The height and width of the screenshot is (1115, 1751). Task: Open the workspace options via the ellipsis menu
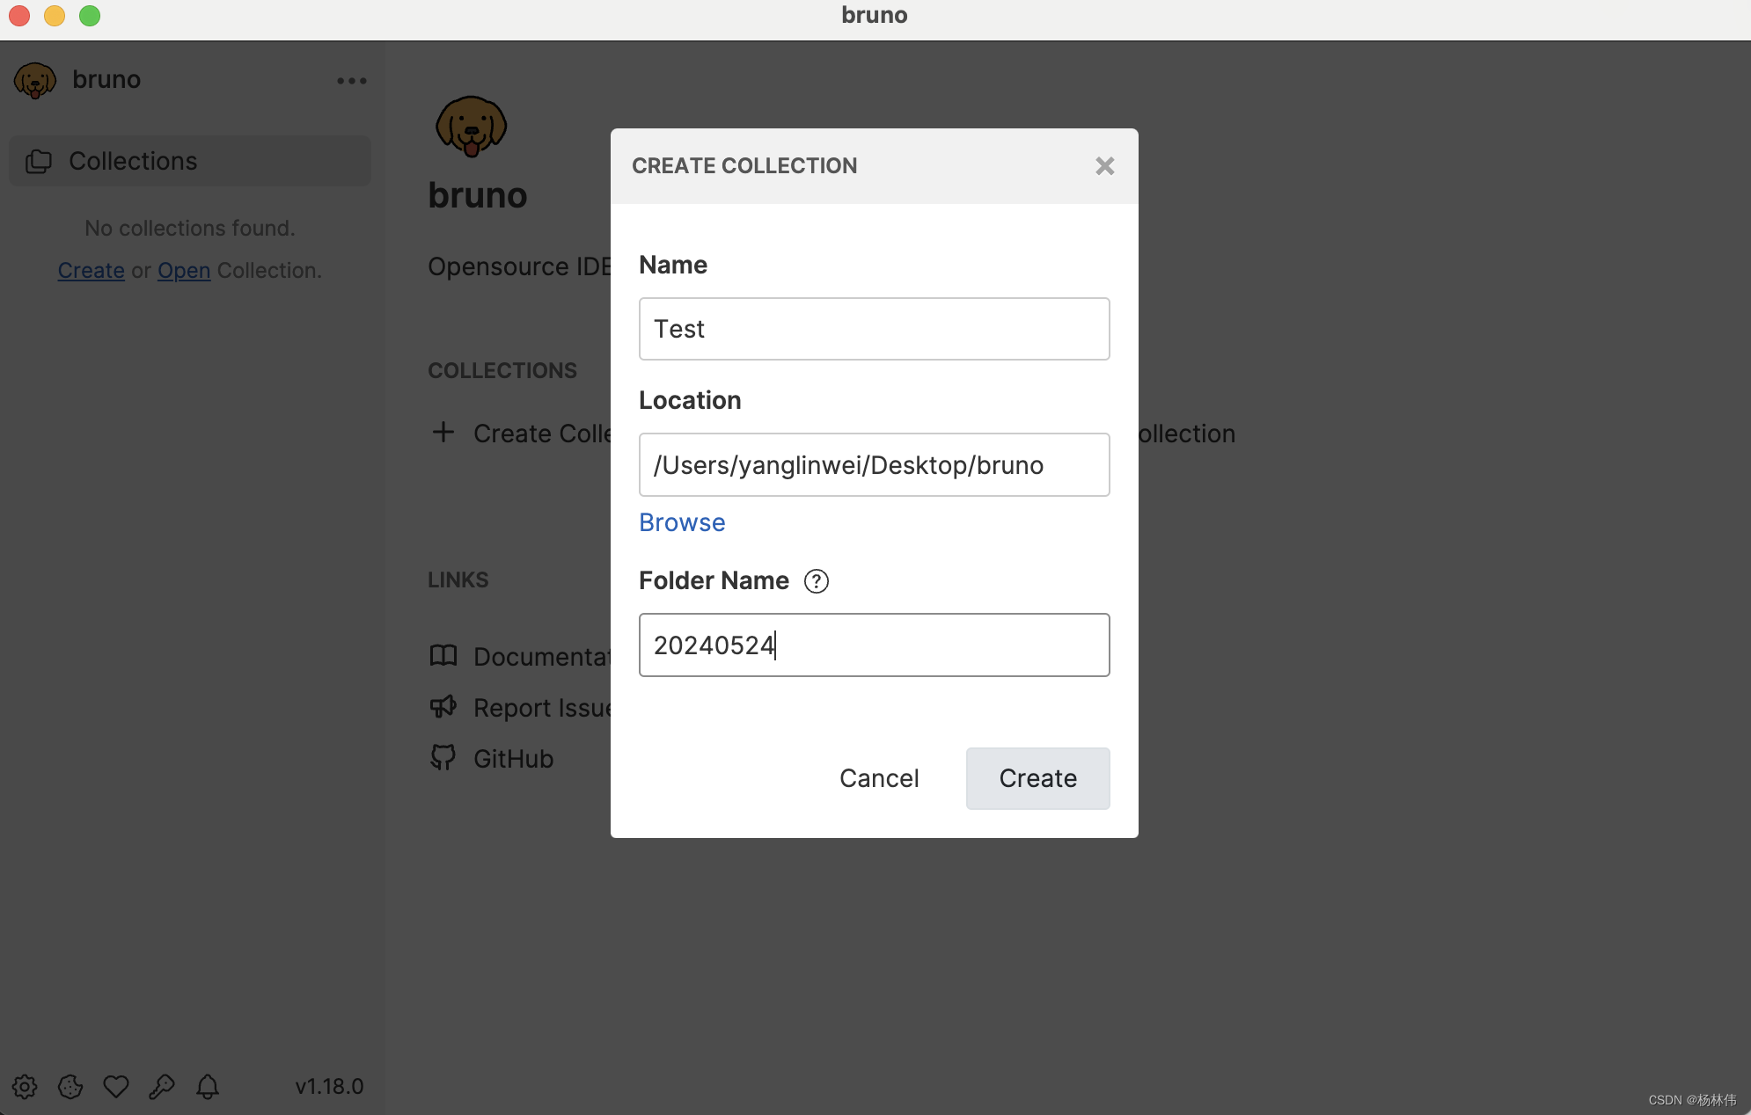click(351, 80)
